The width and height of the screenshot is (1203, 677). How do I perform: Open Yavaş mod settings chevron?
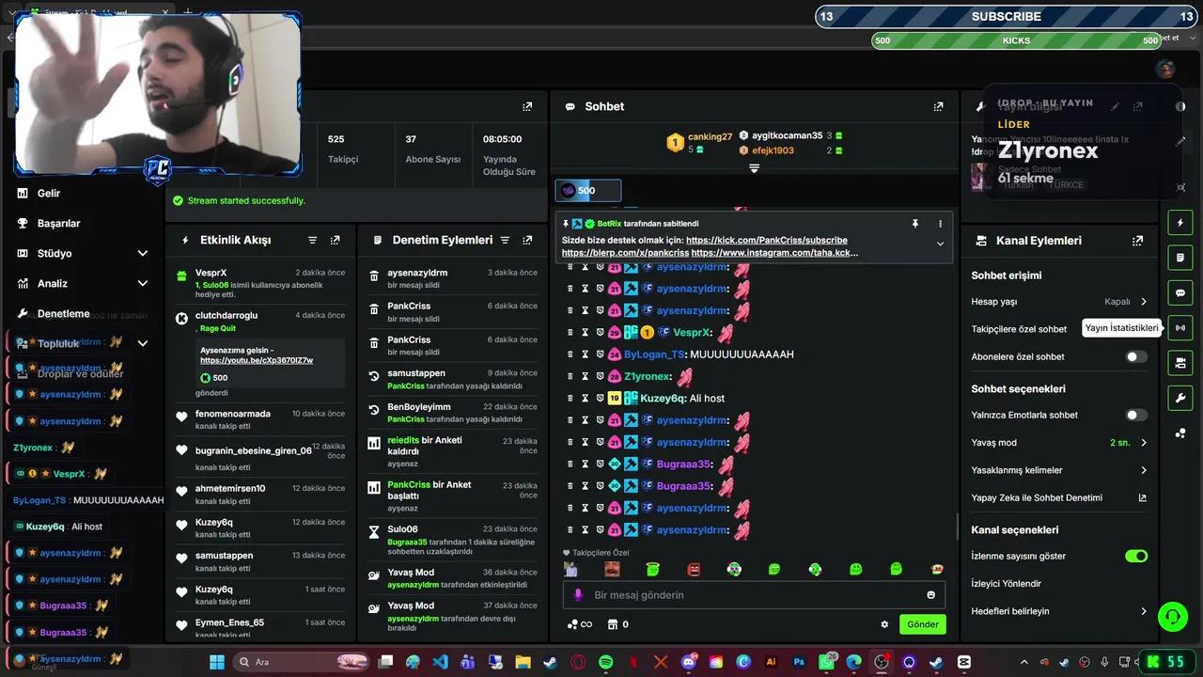coord(1144,443)
